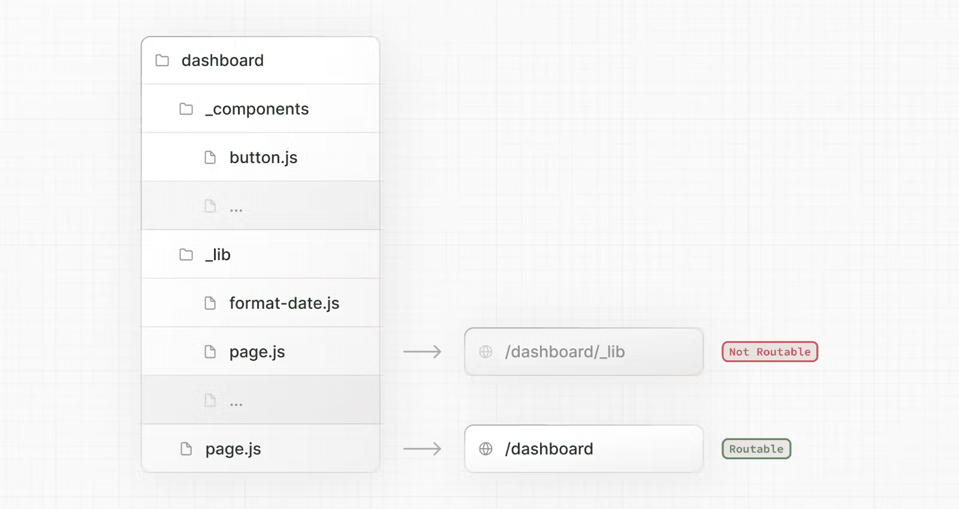Select page.js inside the _lib folder
The height and width of the screenshot is (509, 959).
coord(257,352)
